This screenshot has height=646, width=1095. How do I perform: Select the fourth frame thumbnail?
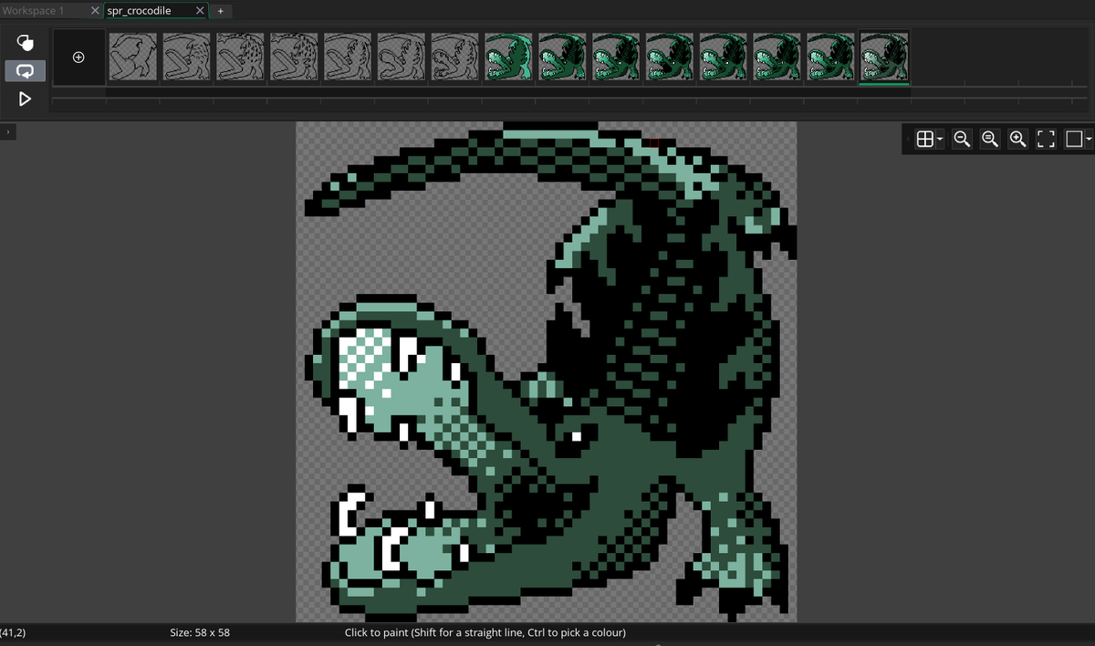295,57
